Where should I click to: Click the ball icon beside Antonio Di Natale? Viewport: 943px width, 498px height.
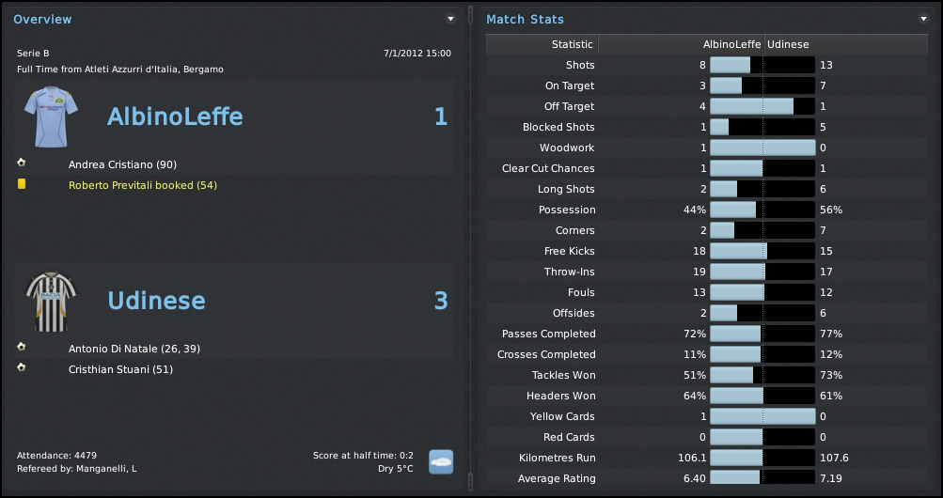22,347
